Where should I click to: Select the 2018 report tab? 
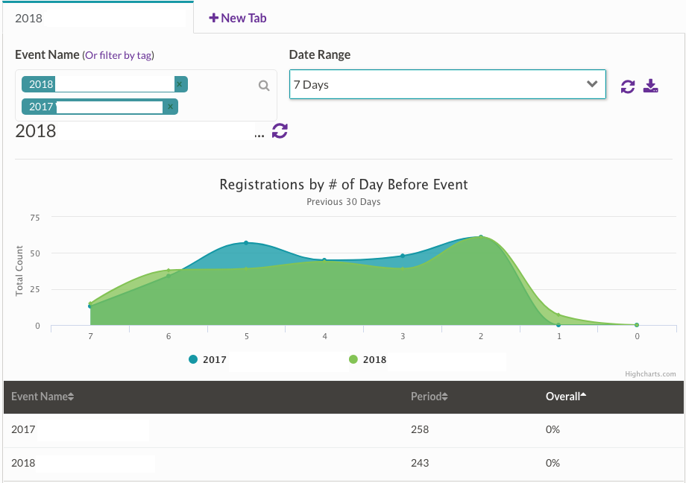click(x=97, y=18)
